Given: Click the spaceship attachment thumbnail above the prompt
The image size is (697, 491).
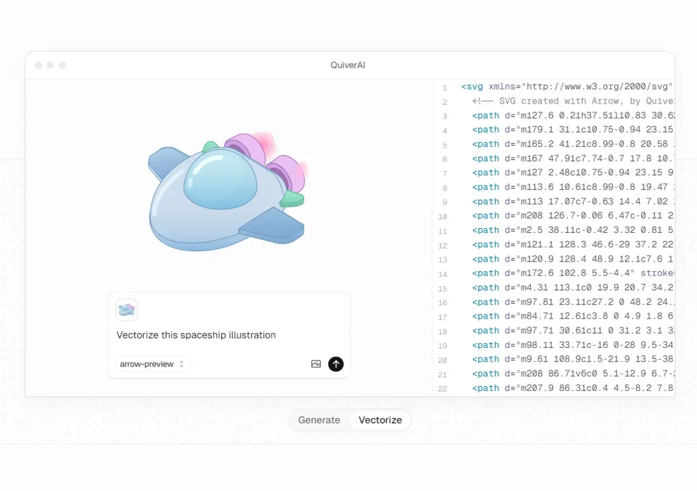Looking at the screenshot, I should 127,309.
